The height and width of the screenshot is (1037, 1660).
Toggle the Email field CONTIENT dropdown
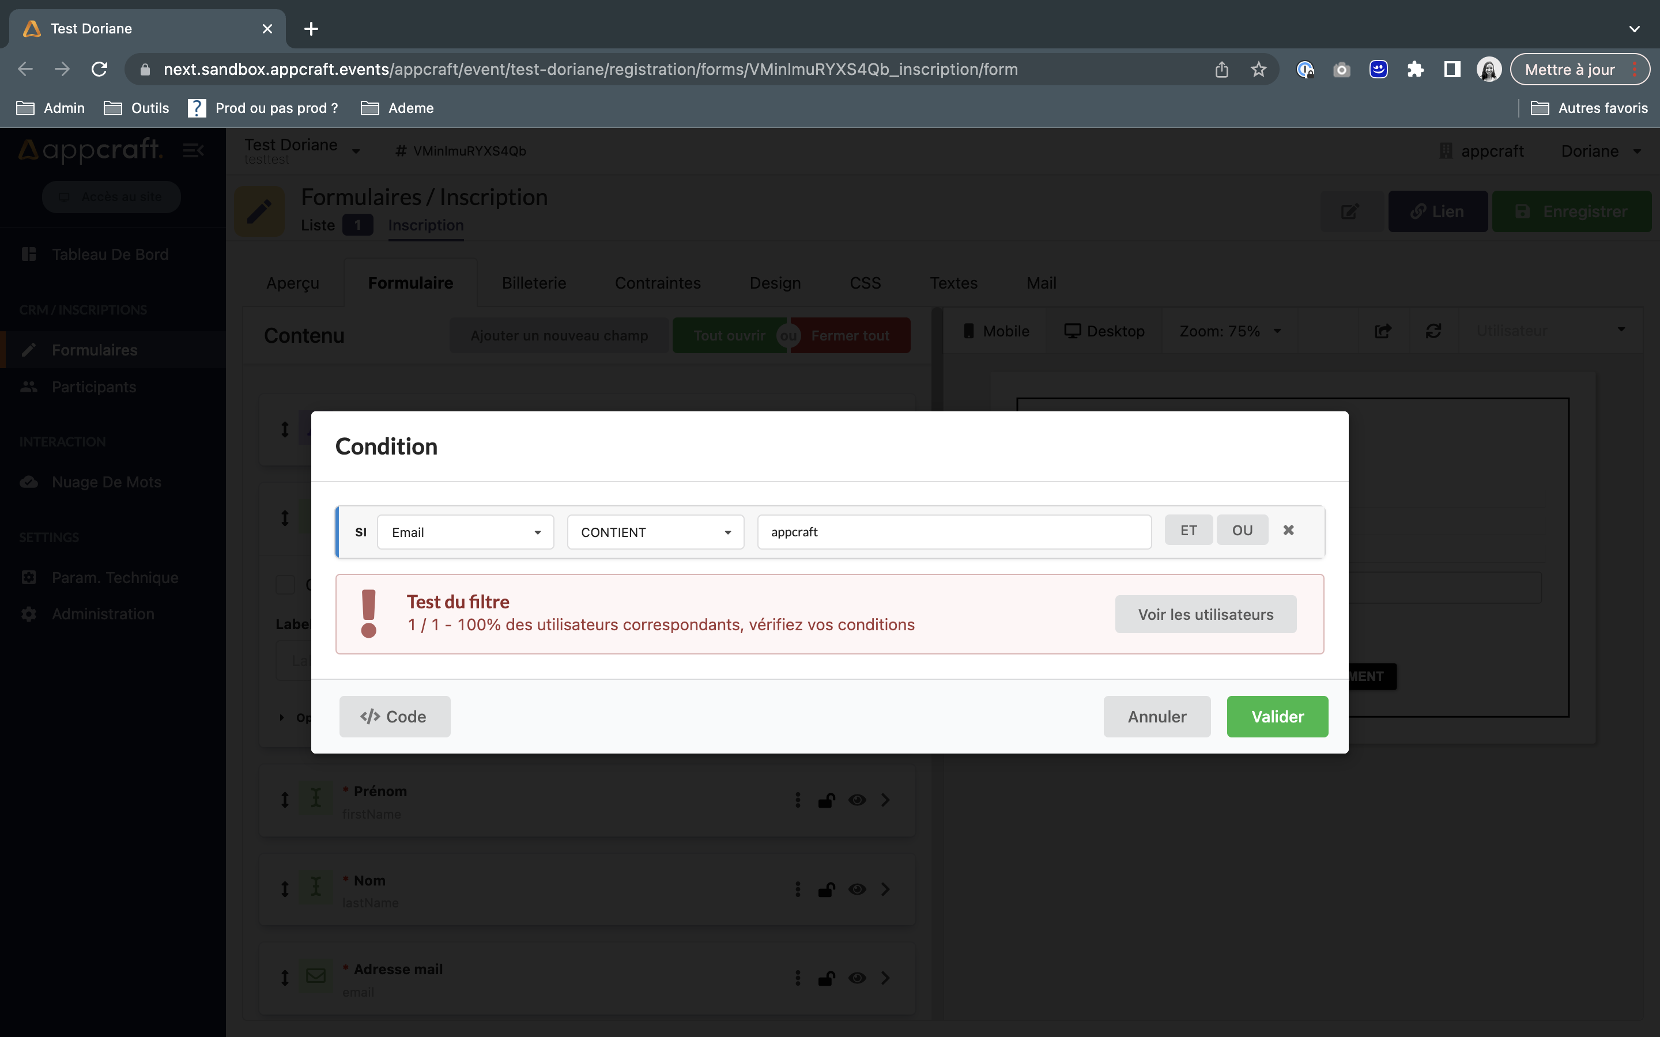(654, 531)
